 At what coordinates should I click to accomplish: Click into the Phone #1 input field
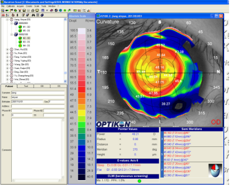click(x=22, y=111)
